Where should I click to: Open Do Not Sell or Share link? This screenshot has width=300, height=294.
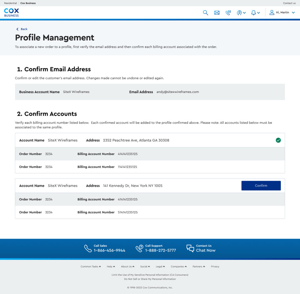click(150, 279)
